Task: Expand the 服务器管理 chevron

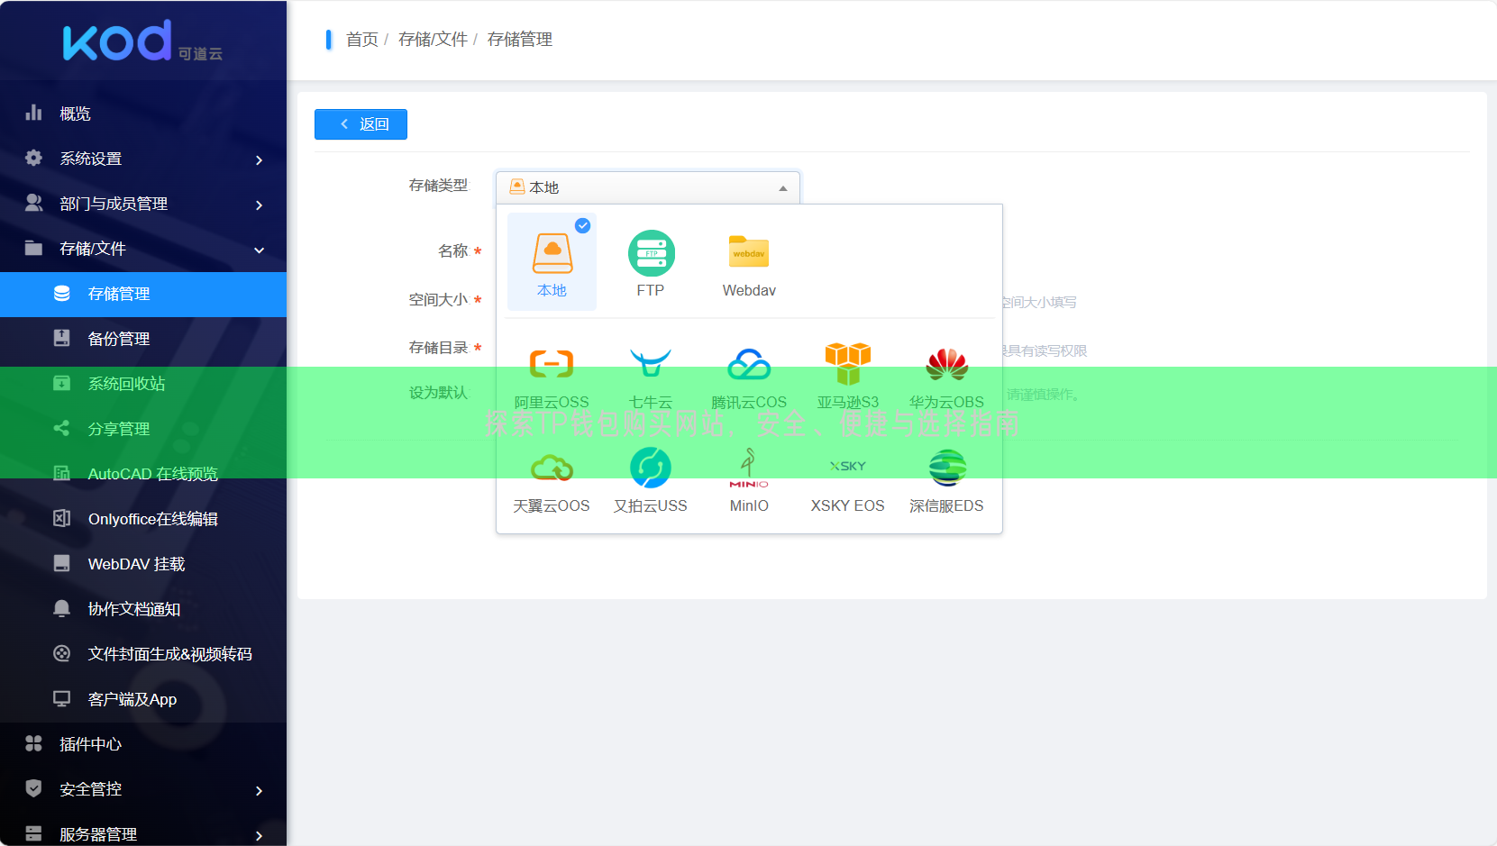Action: (x=260, y=835)
